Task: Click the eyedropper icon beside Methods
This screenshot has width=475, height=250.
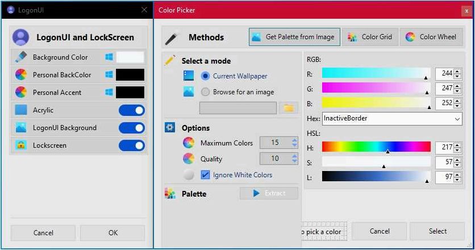Action: click(172, 37)
